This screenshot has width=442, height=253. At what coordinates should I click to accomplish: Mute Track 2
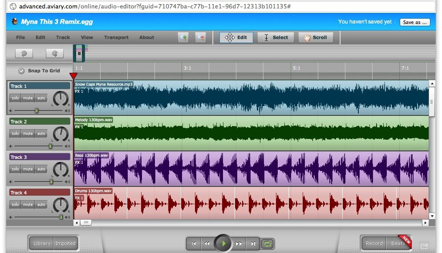28,134
